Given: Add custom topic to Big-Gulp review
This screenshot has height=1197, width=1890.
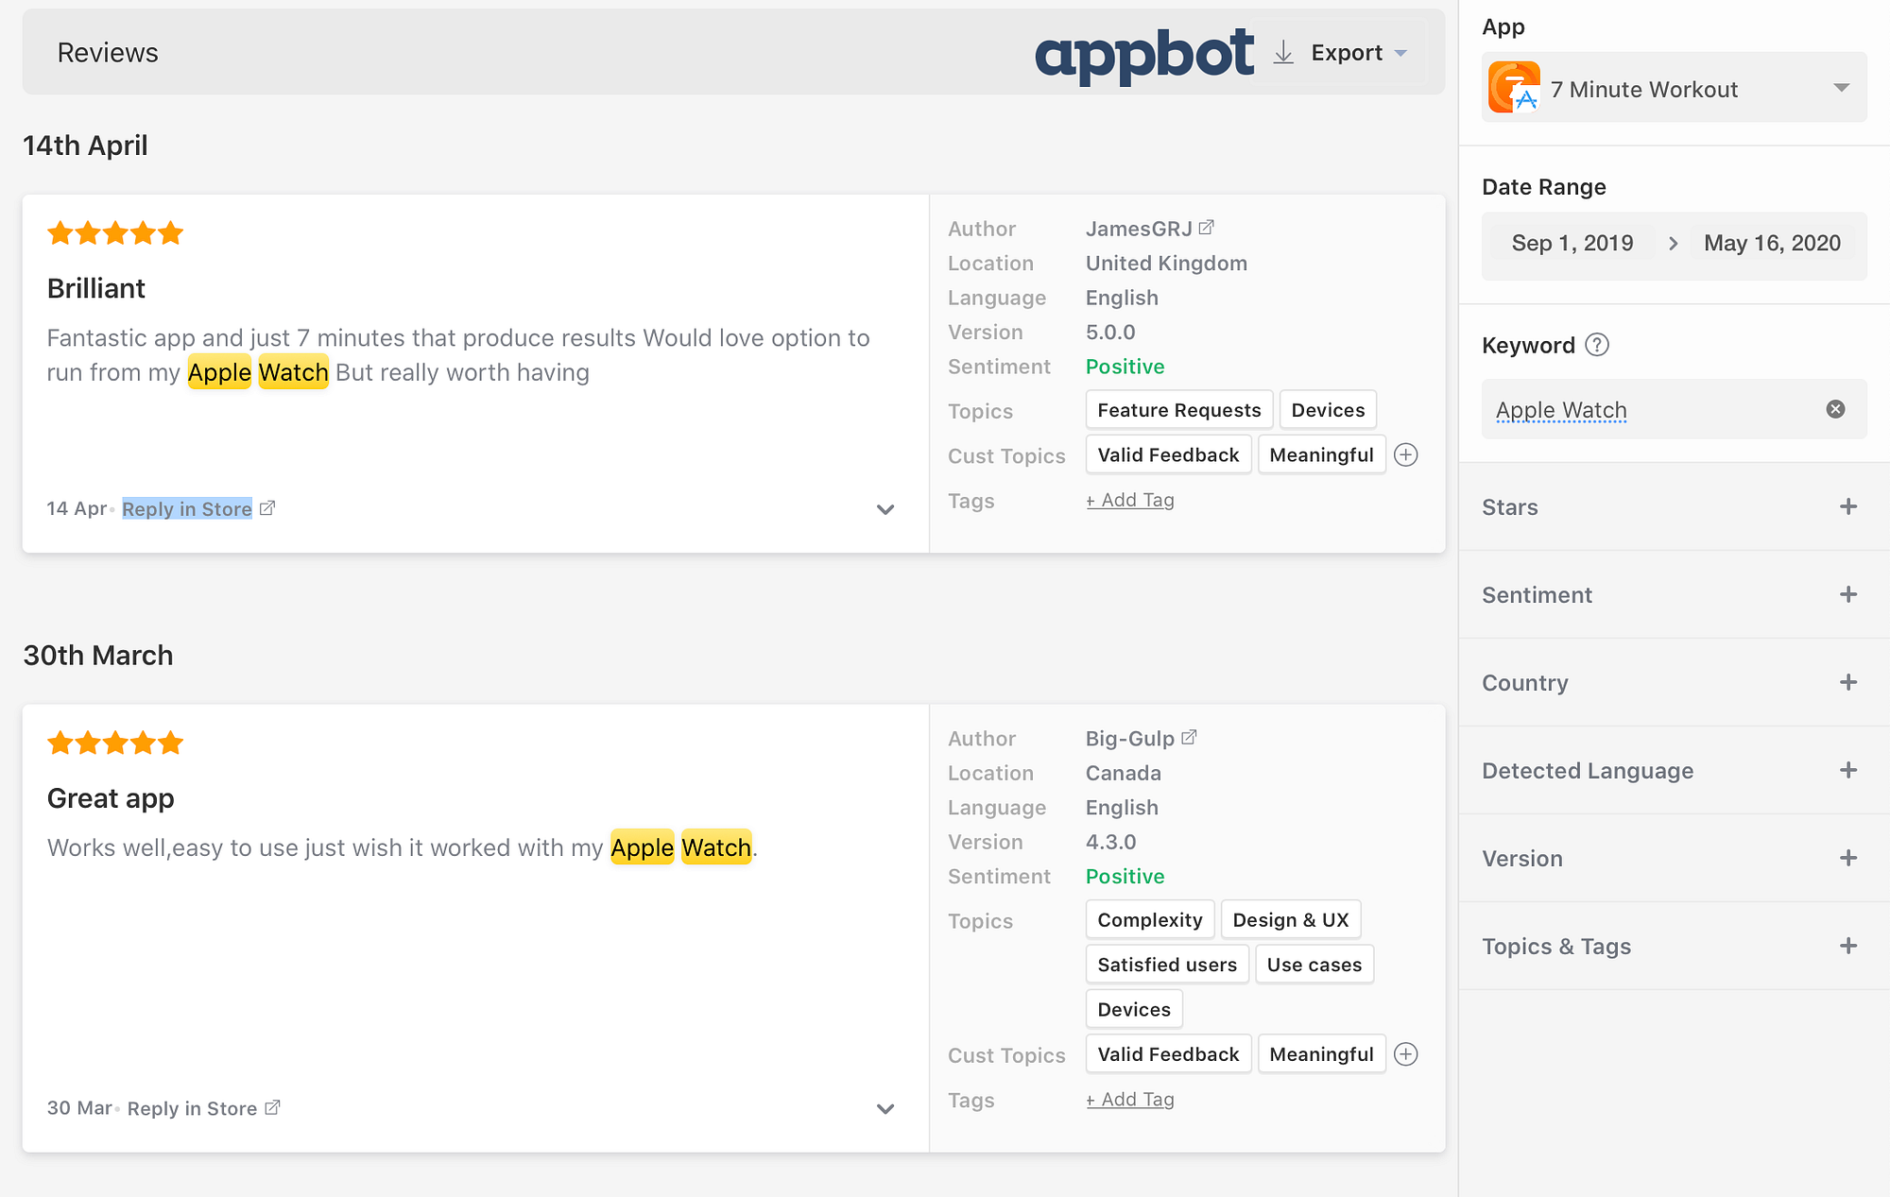Looking at the screenshot, I should pyautogui.click(x=1406, y=1054).
